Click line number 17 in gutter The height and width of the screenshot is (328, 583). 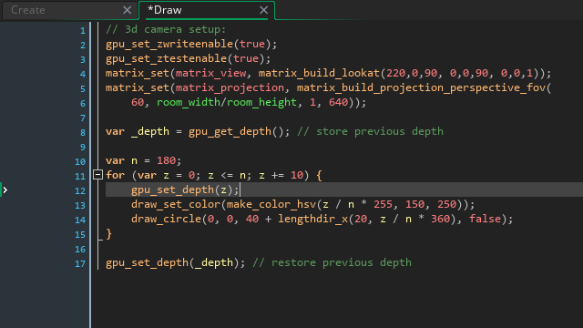pos(80,263)
